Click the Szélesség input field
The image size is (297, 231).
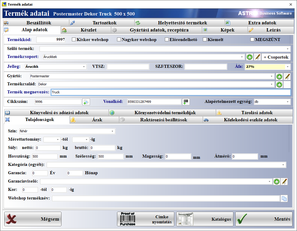[x=111, y=156]
